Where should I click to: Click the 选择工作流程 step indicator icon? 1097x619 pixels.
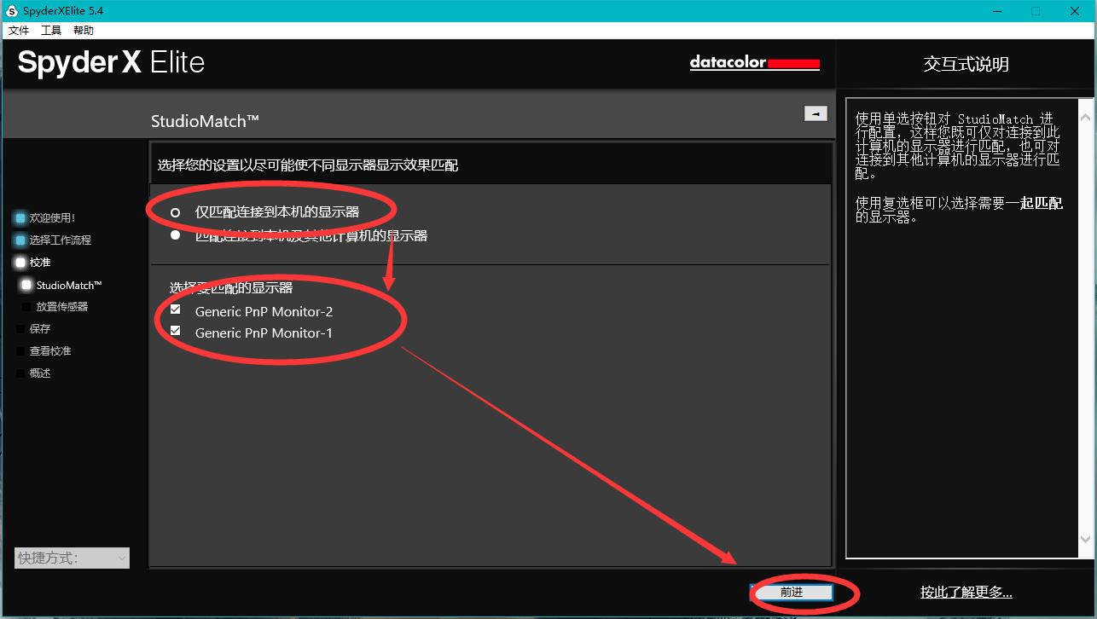pos(20,240)
